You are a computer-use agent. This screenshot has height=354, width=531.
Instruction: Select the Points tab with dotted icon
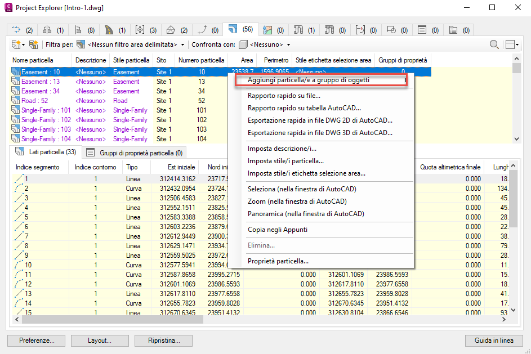23,30
